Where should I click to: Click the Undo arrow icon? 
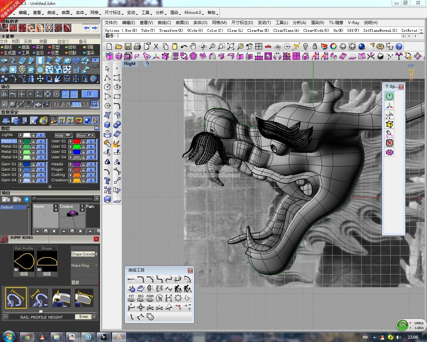coord(184,46)
